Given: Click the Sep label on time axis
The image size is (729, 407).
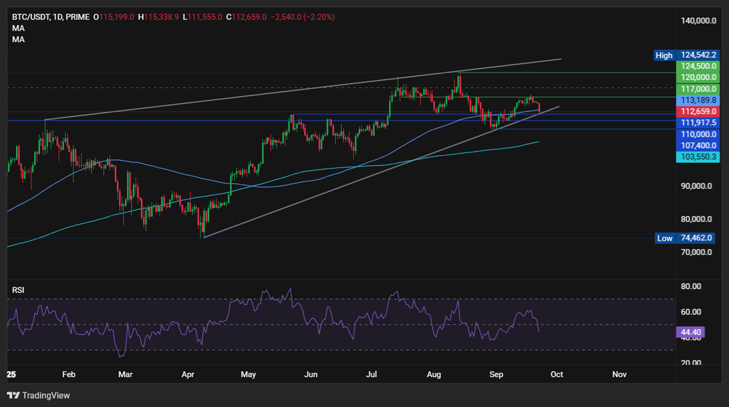Looking at the screenshot, I should click(496, 374).
